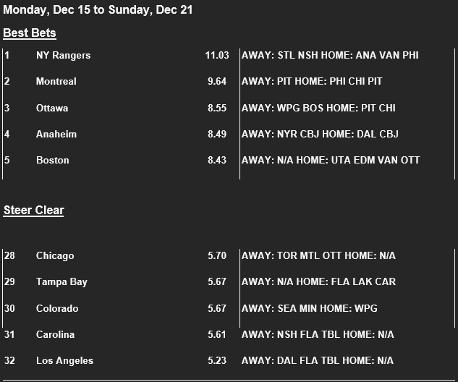Screen dimensions: 458x382
Task: Click the Chicago team name
Action: (55, 255)
